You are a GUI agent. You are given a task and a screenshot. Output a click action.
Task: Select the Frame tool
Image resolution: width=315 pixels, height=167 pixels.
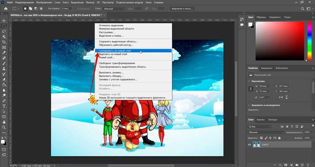4,48
